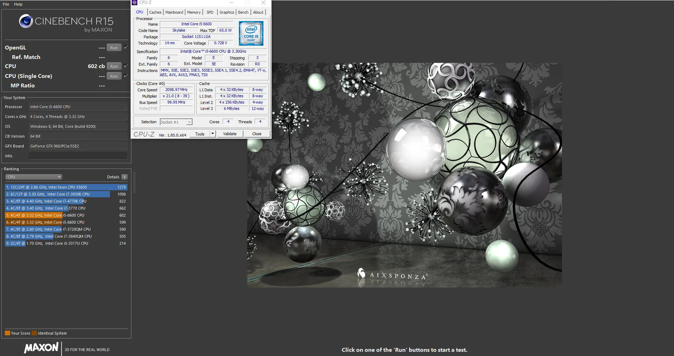Image resolution: width=674 pixels, height=356 pixels.
Task: Click the rendered spheres scene image
Action: coord(405,175)
